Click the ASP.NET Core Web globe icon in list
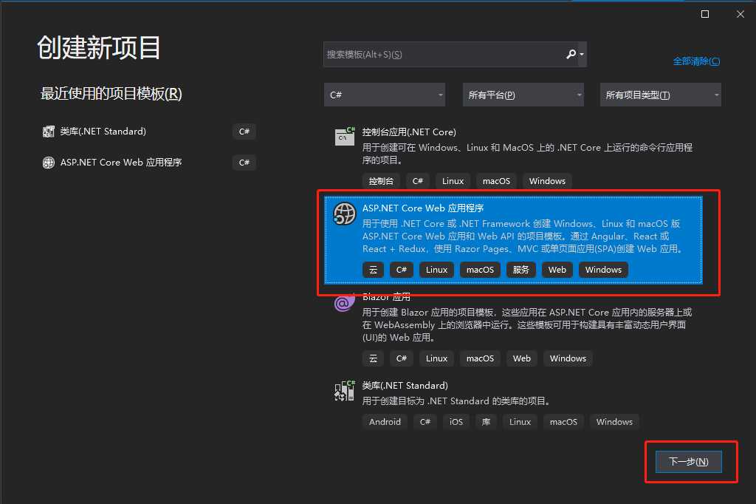 tap(344, 214)
